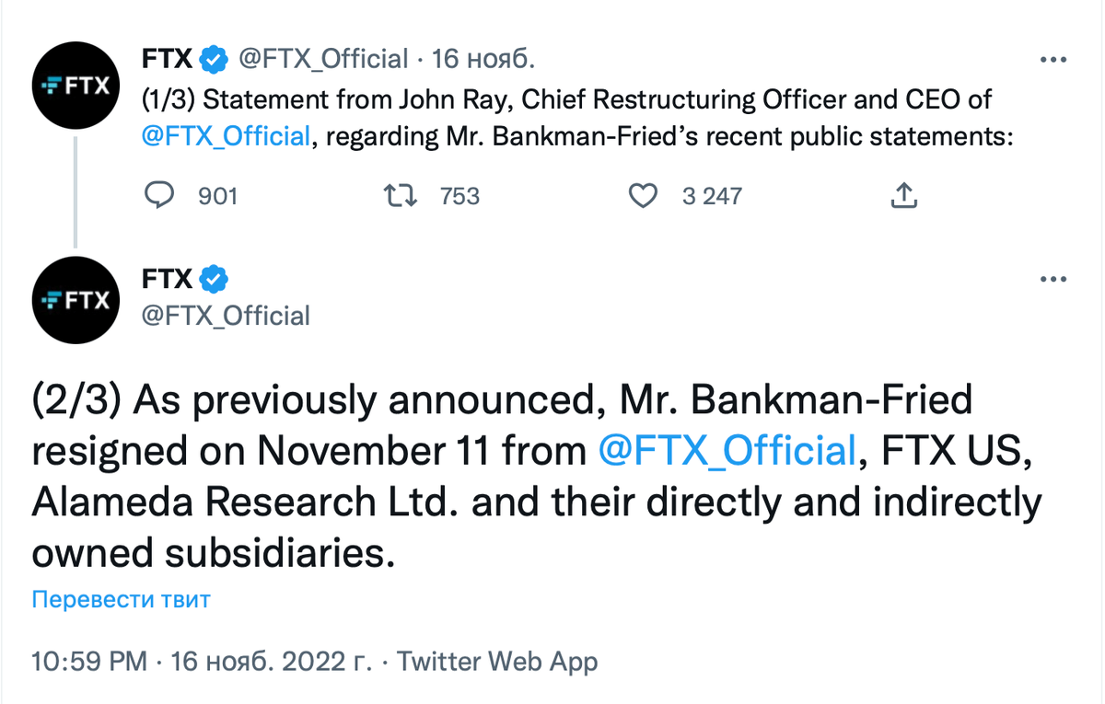
Task: Click the FTX display name on the second tweet
Action: 168,278
